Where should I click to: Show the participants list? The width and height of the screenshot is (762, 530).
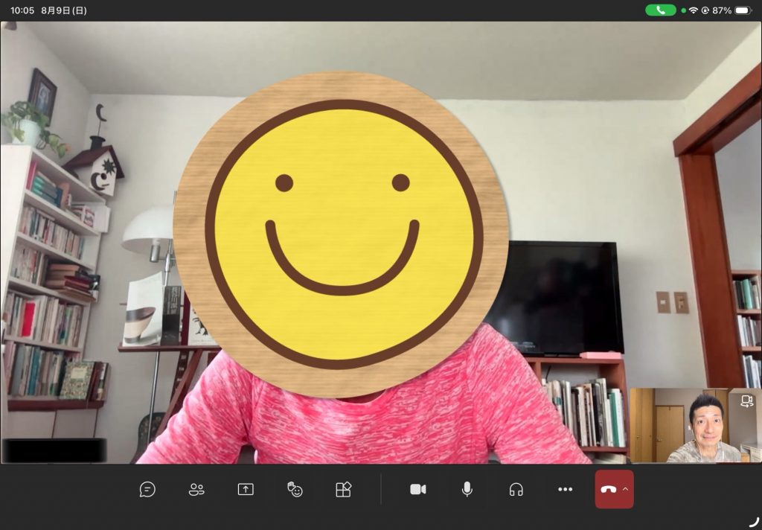click(196, 489)
